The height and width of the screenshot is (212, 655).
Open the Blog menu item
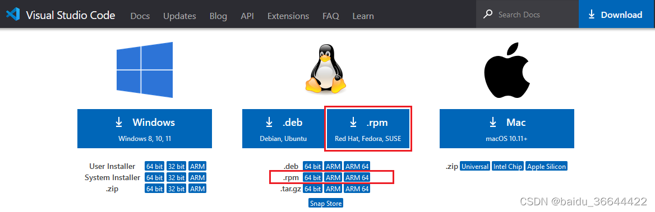[x=219, y=16]
